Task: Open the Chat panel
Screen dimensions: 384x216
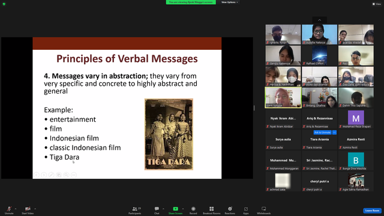Action: click(x=157, y=210)
